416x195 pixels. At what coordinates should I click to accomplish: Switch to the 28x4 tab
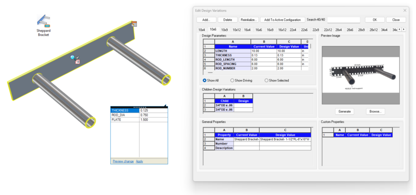(x=338, y=30)
